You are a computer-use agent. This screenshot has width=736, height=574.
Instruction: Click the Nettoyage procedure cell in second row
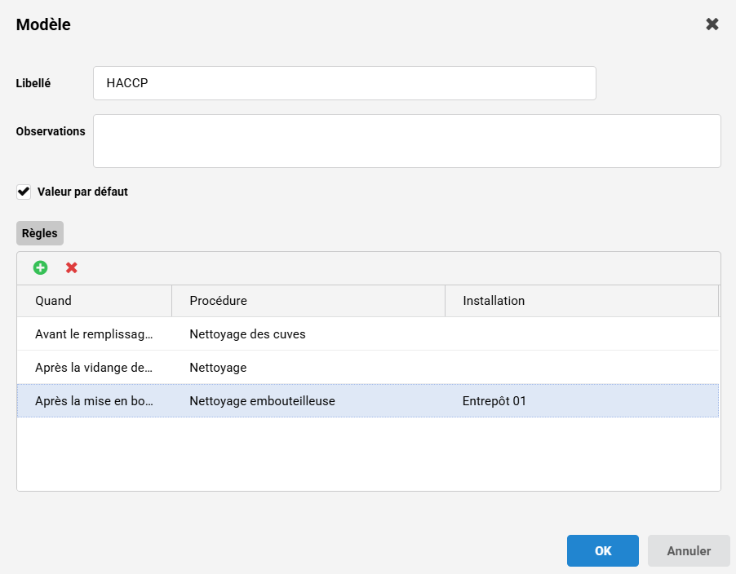pos(218,368)
